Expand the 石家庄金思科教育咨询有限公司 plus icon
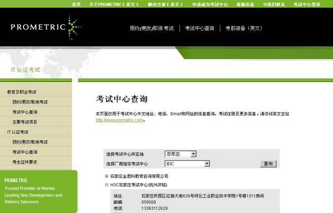The width and height of the screenshot is (333, 213). tap(107, 176)
